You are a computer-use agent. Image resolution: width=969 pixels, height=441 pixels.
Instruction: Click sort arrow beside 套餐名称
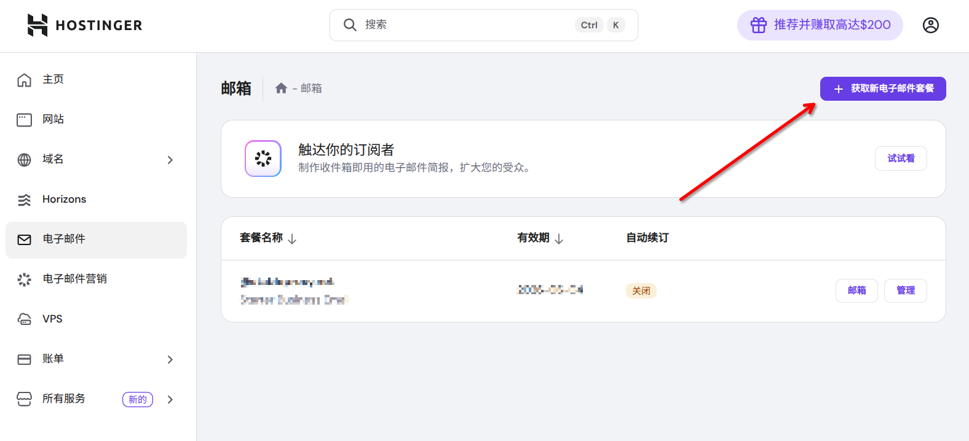point(292,239)
